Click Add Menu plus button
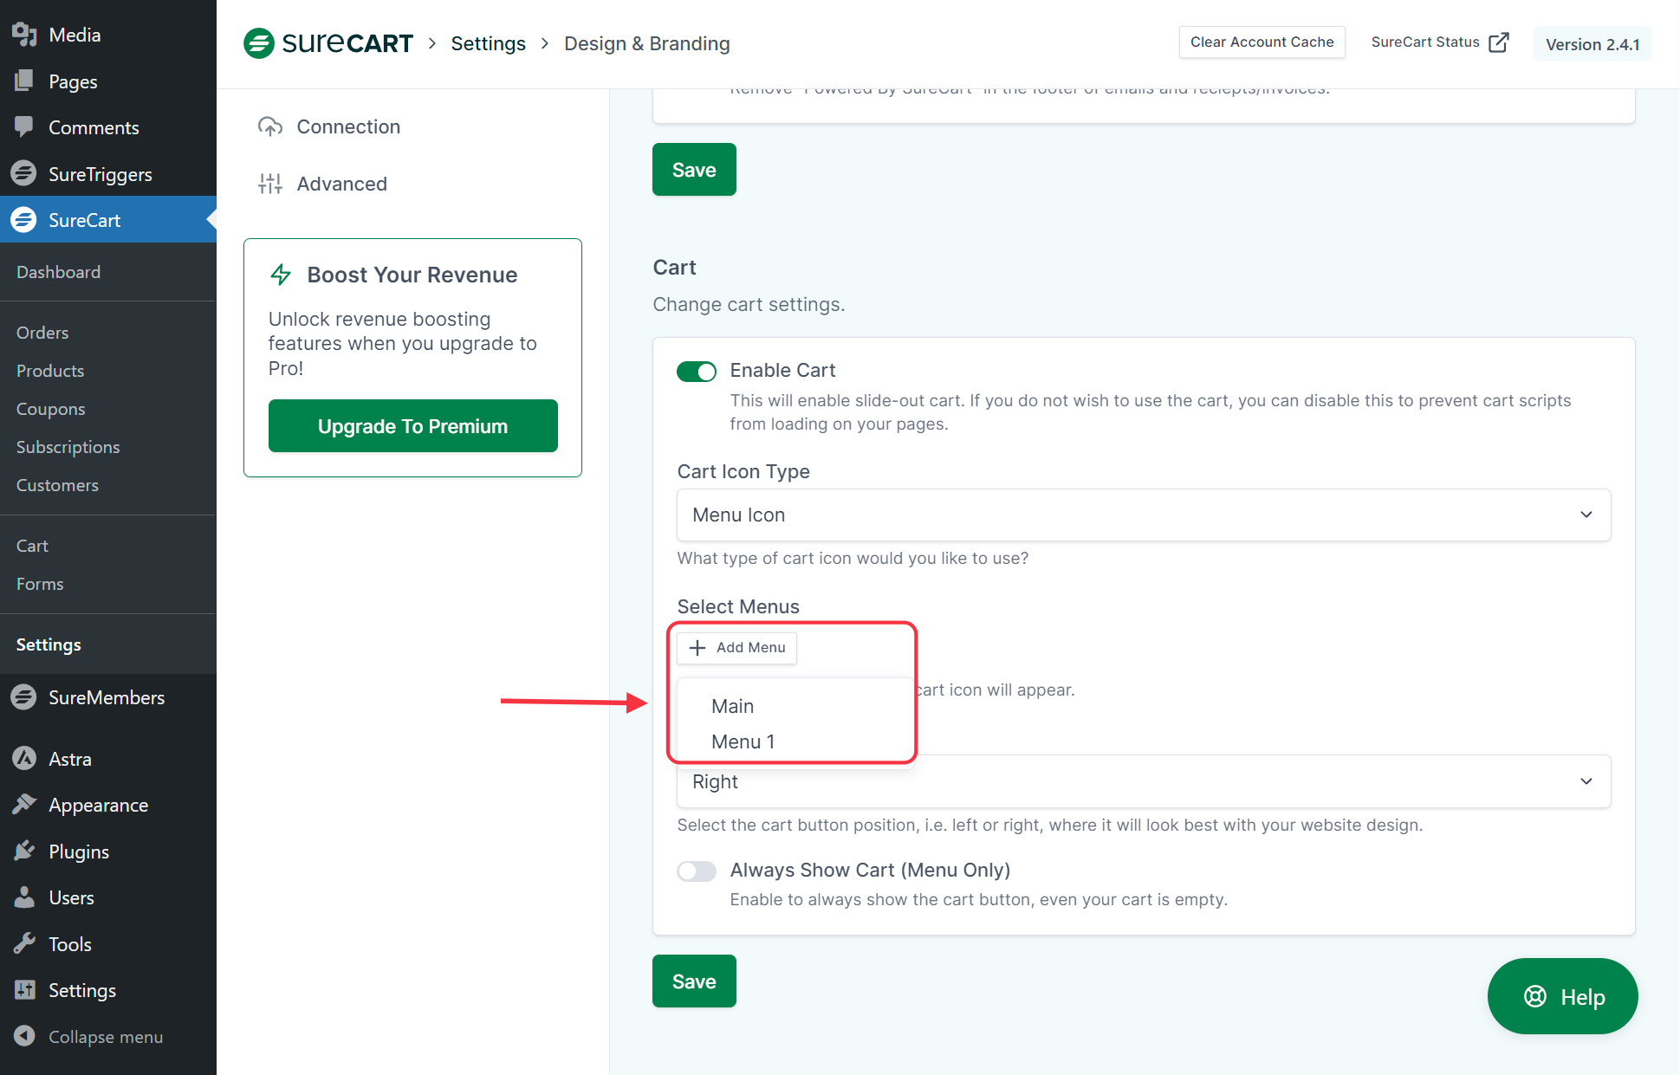This screenshot has height=1075, width=1680. [x=737, y=648]
